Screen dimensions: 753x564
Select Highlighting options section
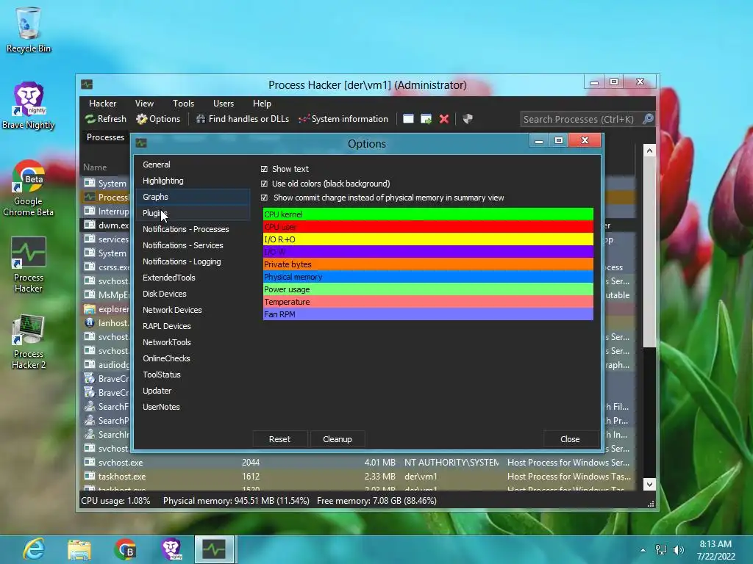[x=193, y=181]
